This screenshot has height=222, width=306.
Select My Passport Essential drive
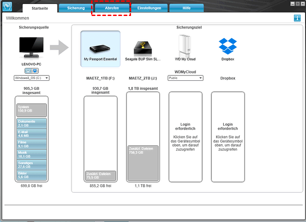click(x=100, y=49)
